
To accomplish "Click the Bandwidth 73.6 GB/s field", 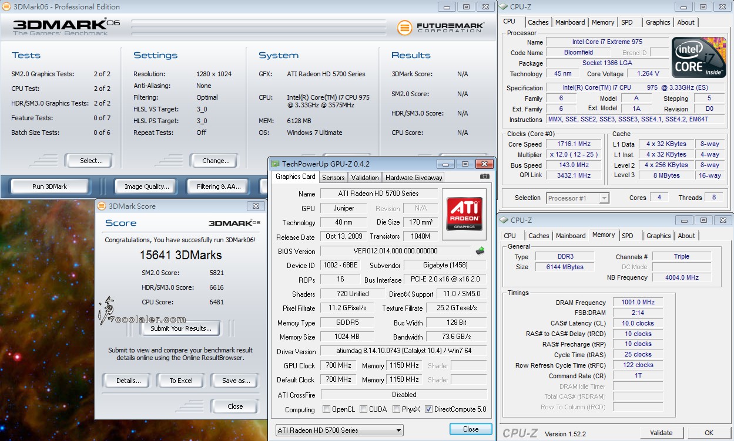I will pyautogui.click(x=456, y=337).
